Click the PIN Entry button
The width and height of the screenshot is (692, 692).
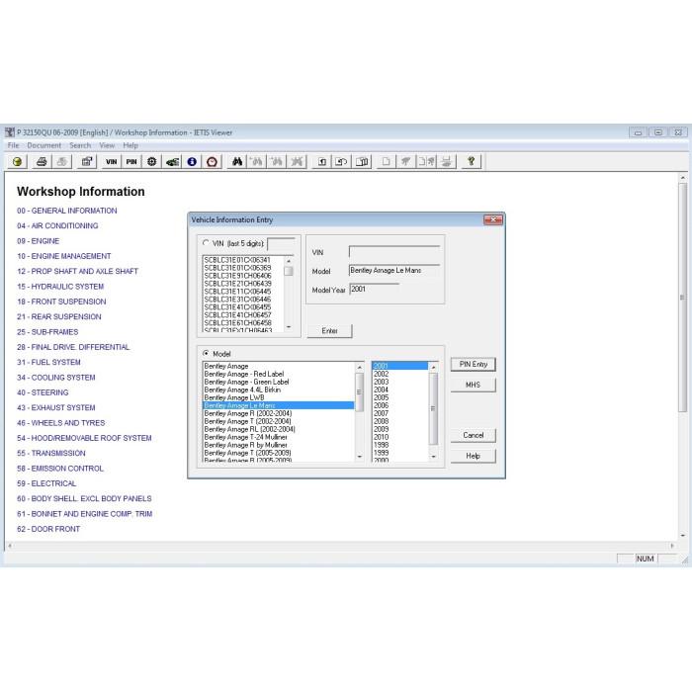click(474, 365)
